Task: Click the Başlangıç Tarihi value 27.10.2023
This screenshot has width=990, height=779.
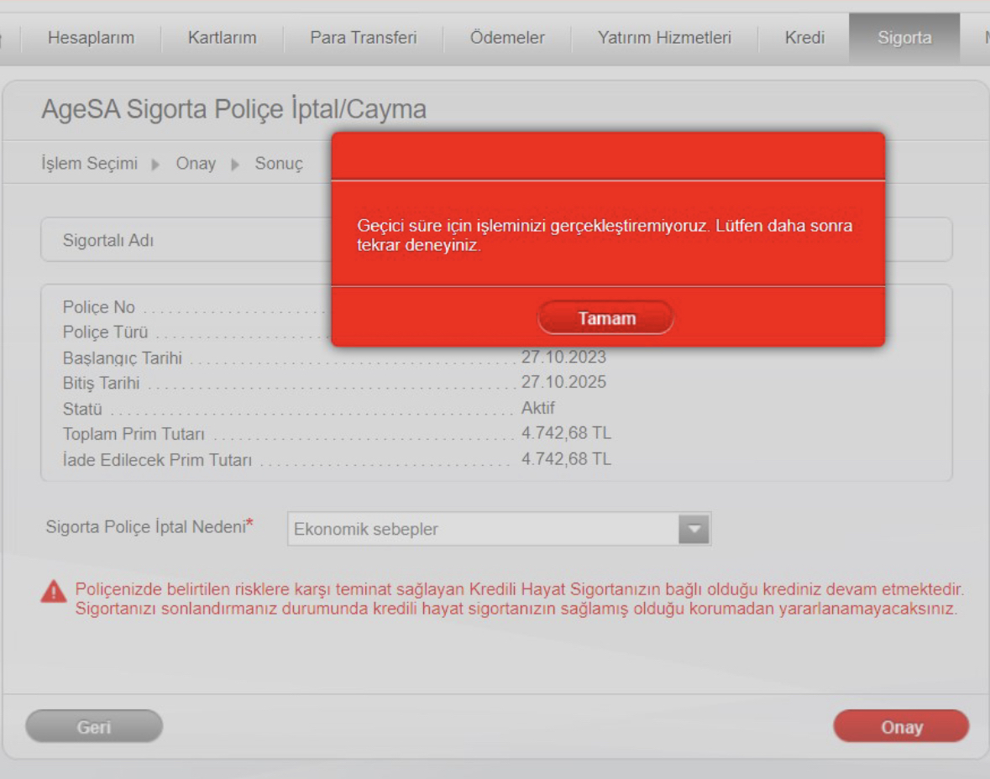Action: pos(563,358)
